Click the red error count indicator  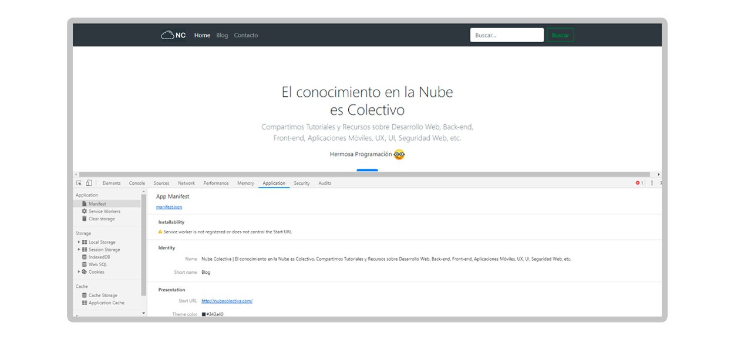(x=639, y=183)
